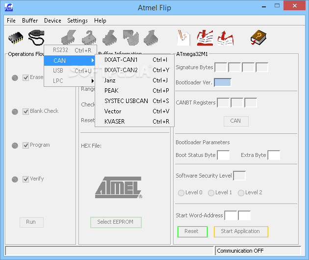Click the Start Application button
The image size is (309, 260).
click(x=241, y=232)
